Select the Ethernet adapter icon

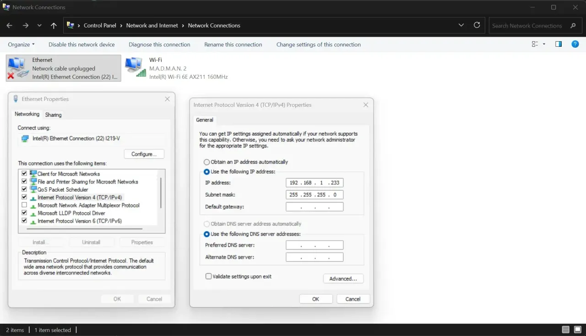(17, 68)
